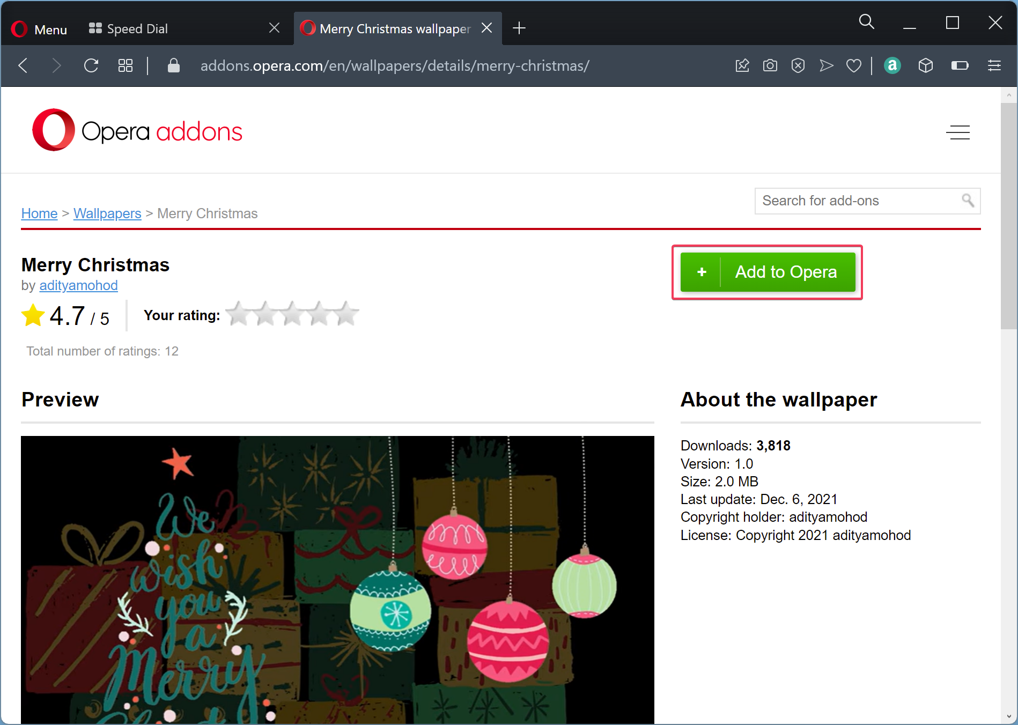
Task: Click the scrollbar up arrow
Action: point(1008,95)
